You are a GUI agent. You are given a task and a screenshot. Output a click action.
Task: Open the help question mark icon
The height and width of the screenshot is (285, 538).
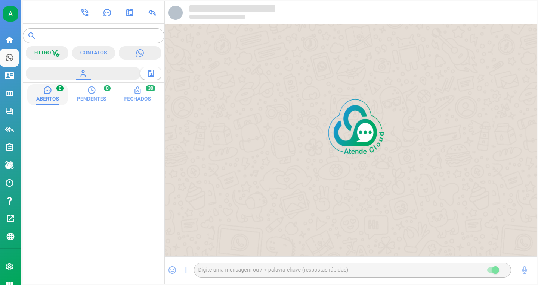[10, 201]
